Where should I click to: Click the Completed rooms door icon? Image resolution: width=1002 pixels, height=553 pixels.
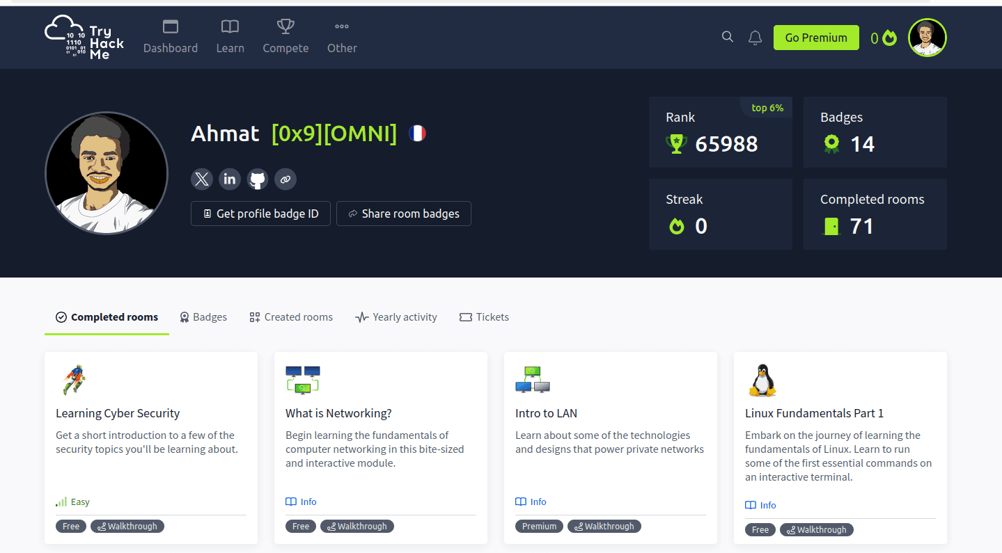click(831, 226)
